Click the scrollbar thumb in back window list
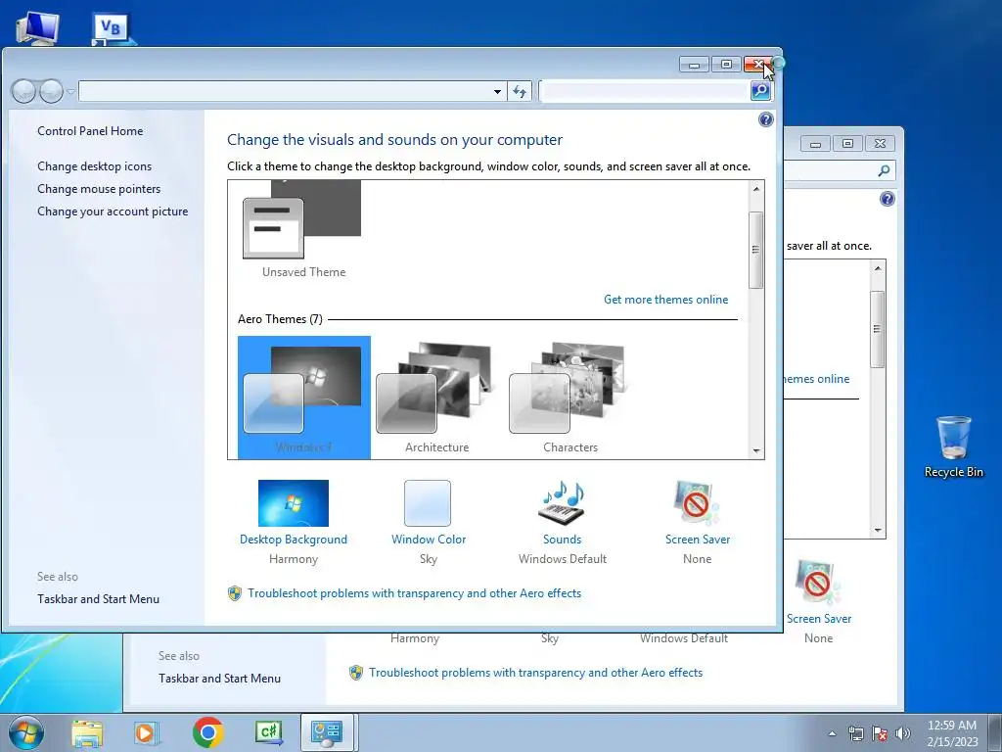1002x752 pixels. [x=878, y=329]
